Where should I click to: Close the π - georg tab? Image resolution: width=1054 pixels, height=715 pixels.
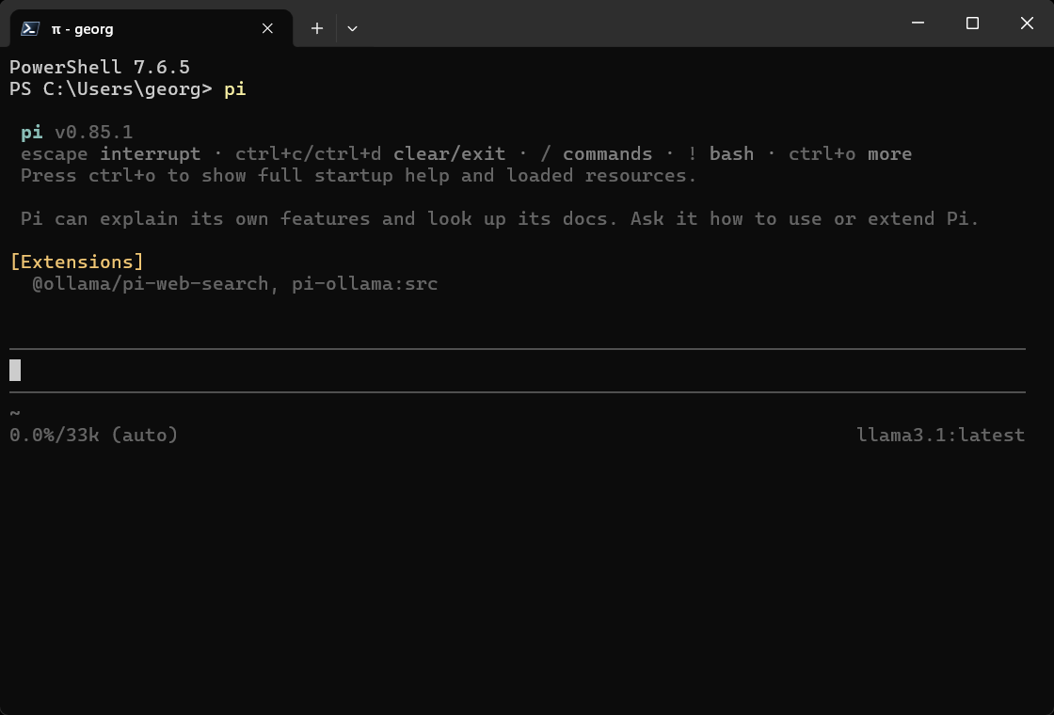click(x=267, y=28)
